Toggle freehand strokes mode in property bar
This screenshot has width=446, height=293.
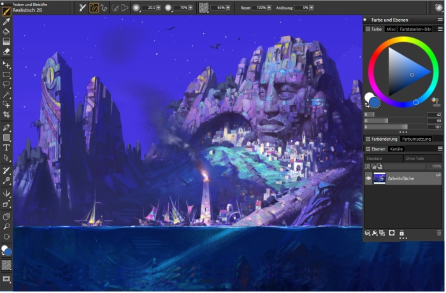click(94, 8)
